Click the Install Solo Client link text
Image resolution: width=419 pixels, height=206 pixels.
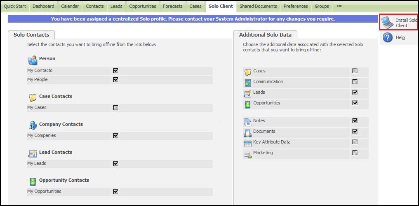[406, 23]
